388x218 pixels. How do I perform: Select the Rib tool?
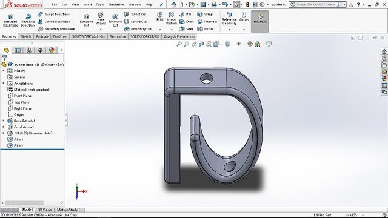[x=185, y=15]
